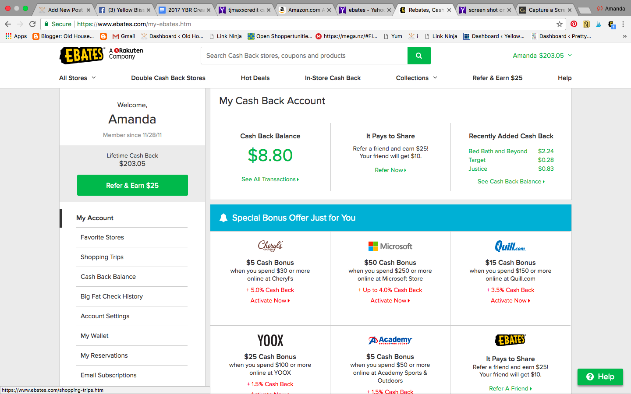
Task: Activate the Cheryl's $5 bonus offer
Action: tap(270, 301)
